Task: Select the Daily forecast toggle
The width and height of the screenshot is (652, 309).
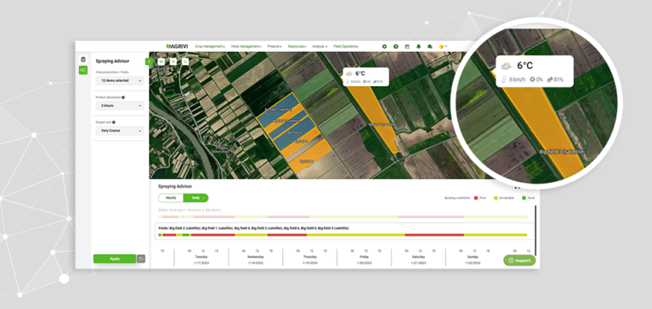Action: 196,198
